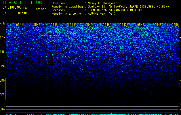Click the HROFFT title text
181x115 pixels.
tap(18, 2)
